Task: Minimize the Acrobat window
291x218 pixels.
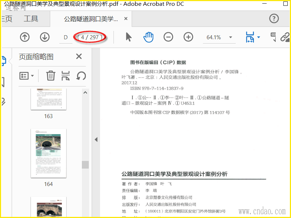Action: [x=264, y=4]
